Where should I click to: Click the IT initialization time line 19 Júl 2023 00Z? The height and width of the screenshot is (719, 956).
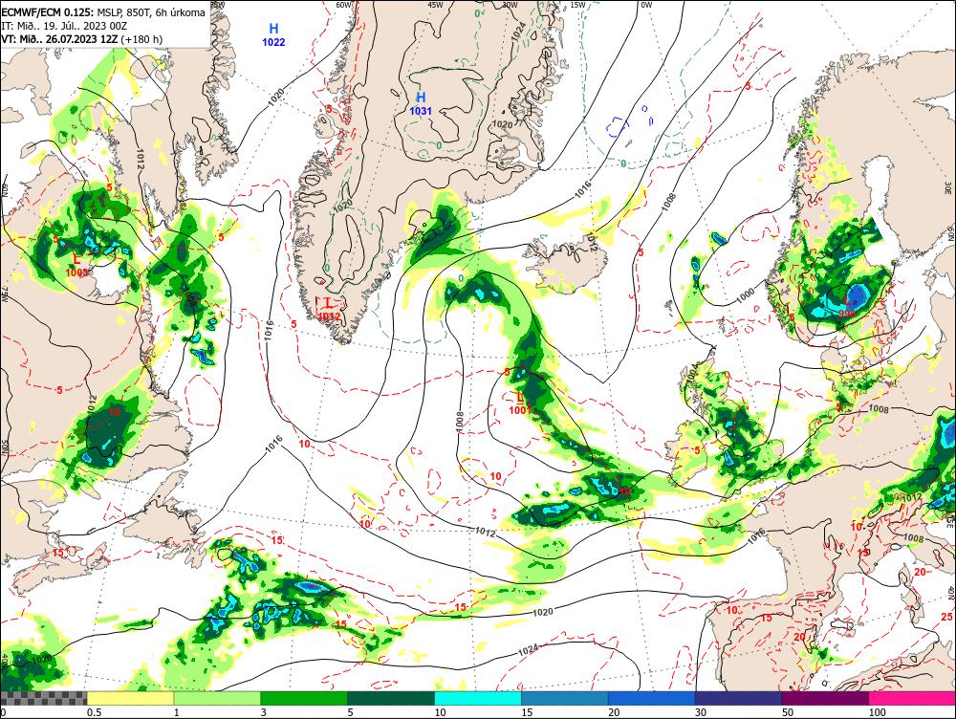click(65, 26)
